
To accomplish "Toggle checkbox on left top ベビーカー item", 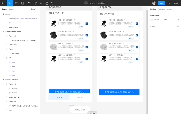I will tap(87, 24).
